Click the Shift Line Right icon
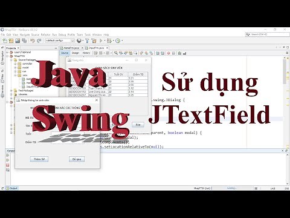The height and width of the screenshot is (218, 290). click(x=163, y=53)
